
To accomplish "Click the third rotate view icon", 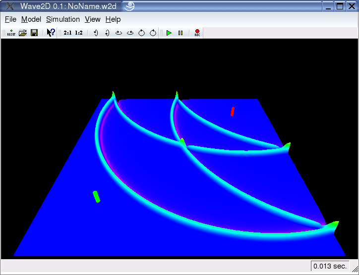I will [x=119, y=33].
